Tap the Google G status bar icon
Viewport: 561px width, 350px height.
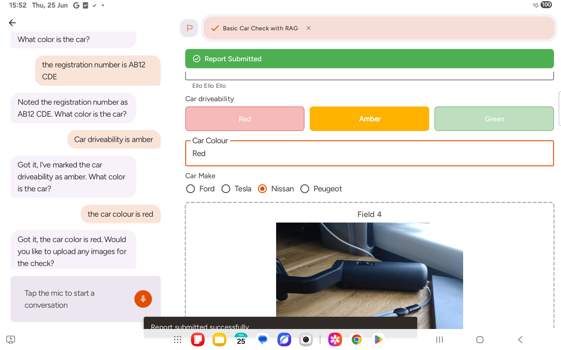click(76, 5)
